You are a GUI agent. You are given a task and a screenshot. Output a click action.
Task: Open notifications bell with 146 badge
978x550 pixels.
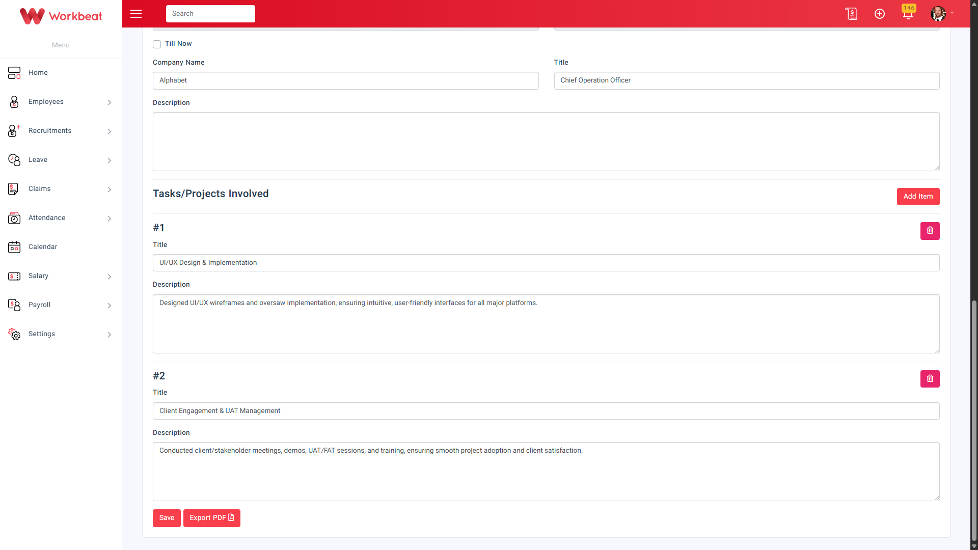908,13
